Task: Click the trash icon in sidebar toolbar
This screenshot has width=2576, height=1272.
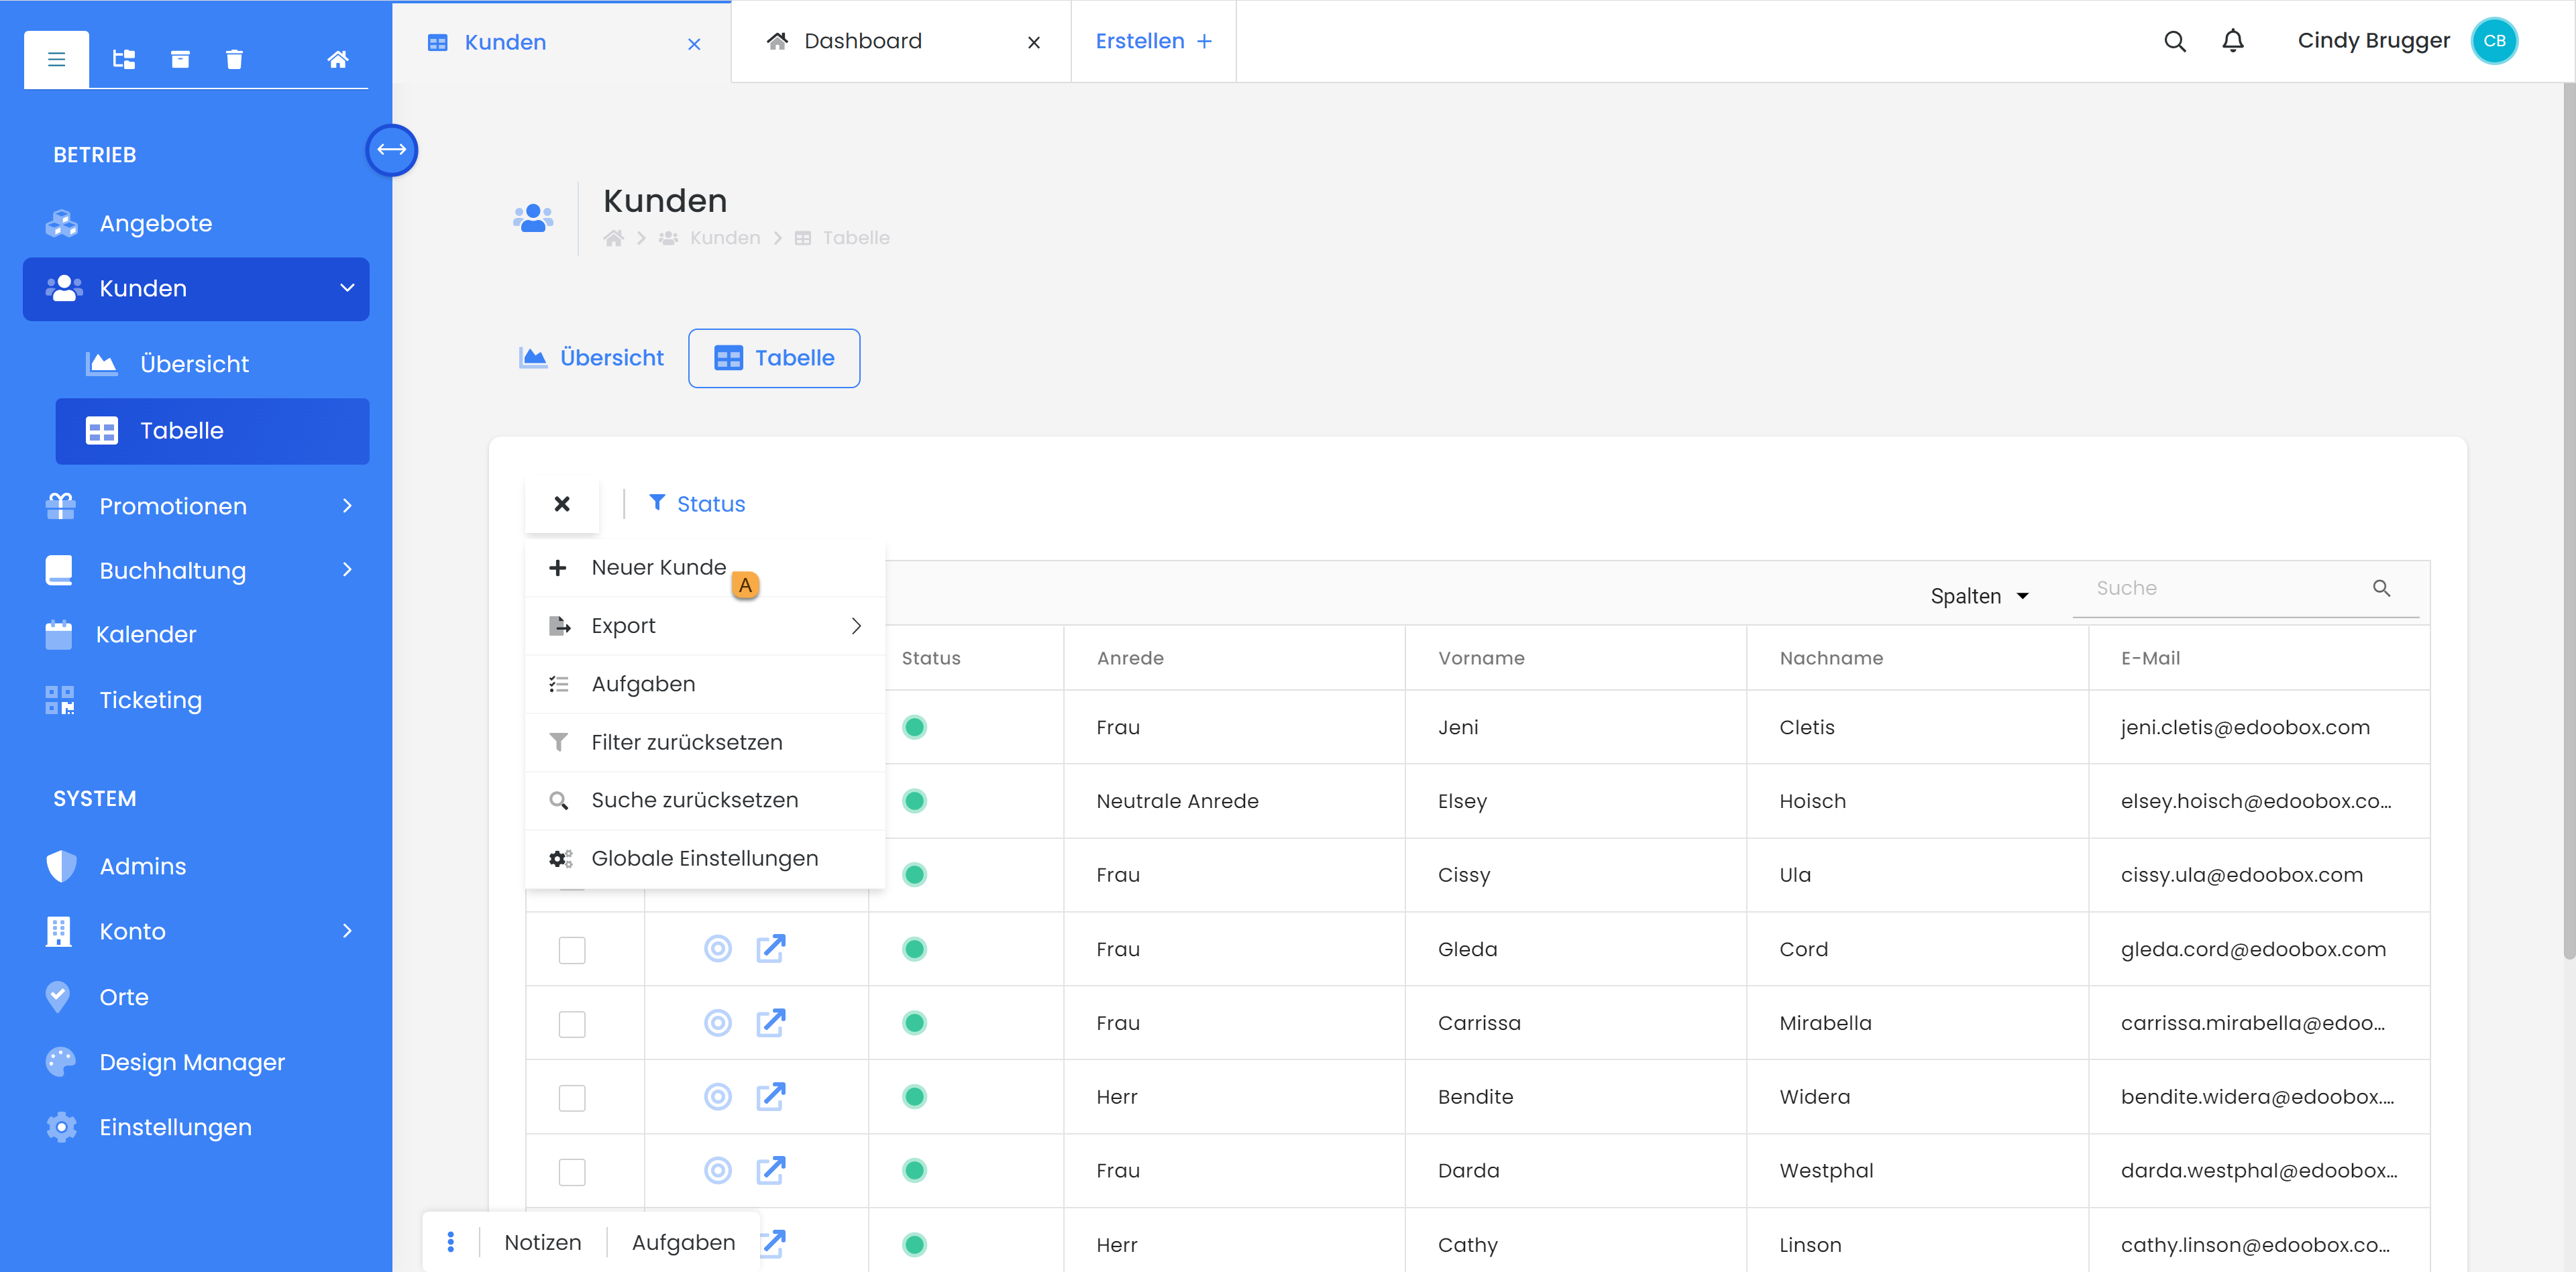Action: tap(234, 59)
